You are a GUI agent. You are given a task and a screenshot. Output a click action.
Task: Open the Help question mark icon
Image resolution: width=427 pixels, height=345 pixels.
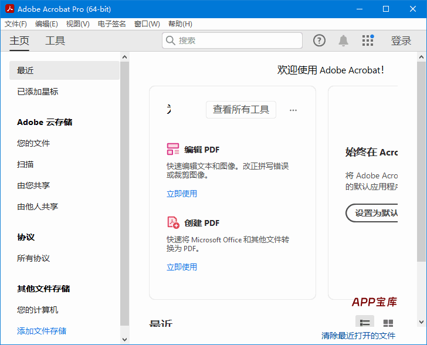pyautogui.click(x=319, y=40)
